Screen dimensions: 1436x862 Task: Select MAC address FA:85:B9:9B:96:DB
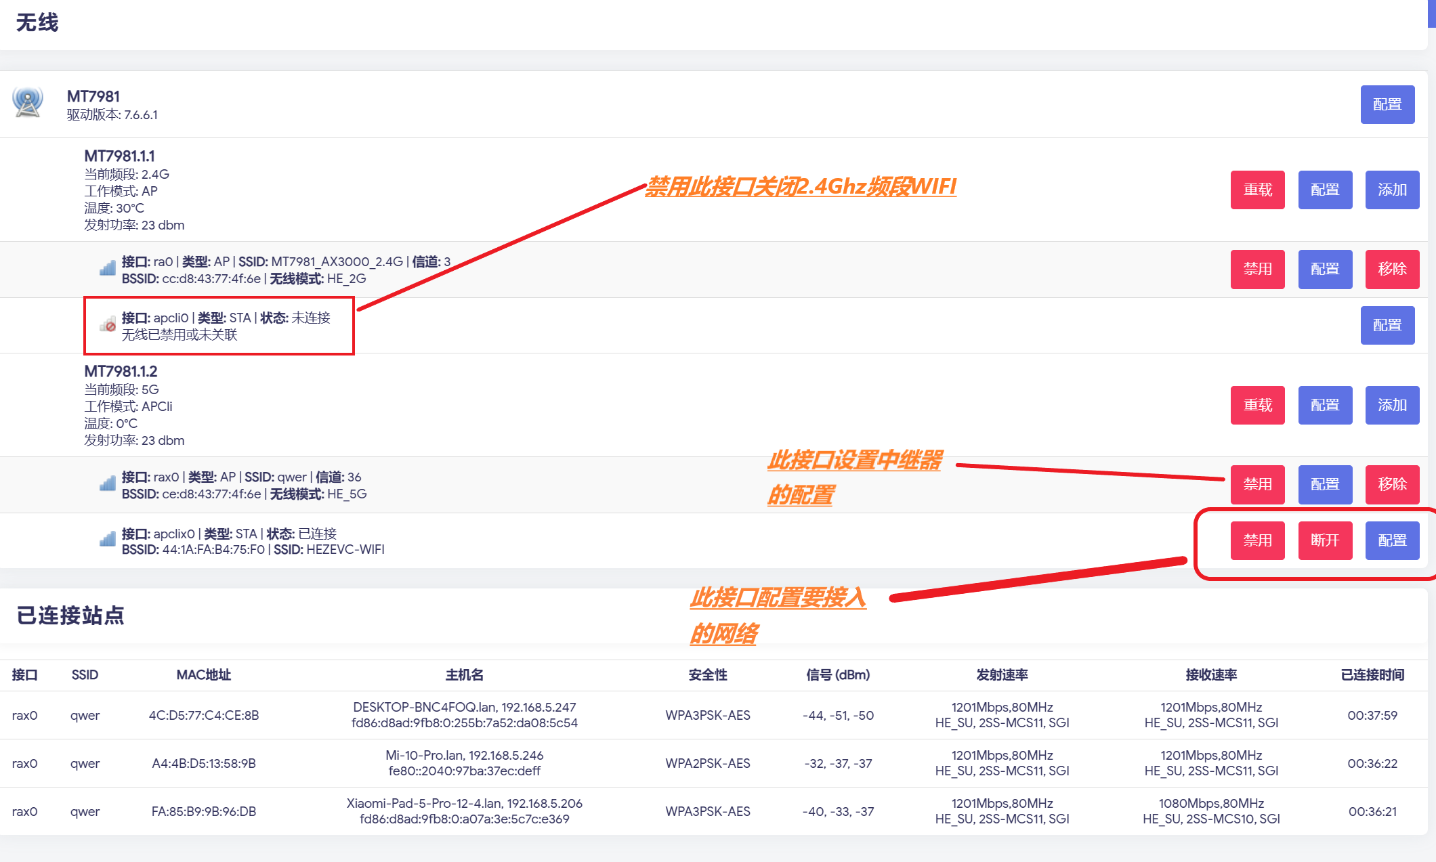(204, 811)
